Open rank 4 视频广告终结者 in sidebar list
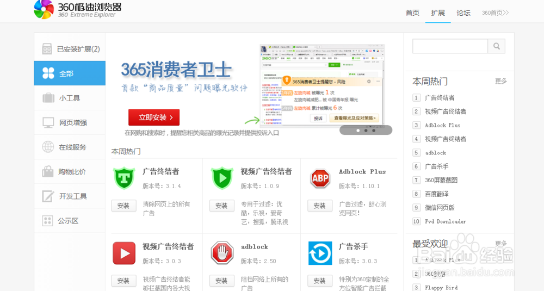The width and height of the screenshot is (544, 291). pyautogui.click(x=446, y=139)
